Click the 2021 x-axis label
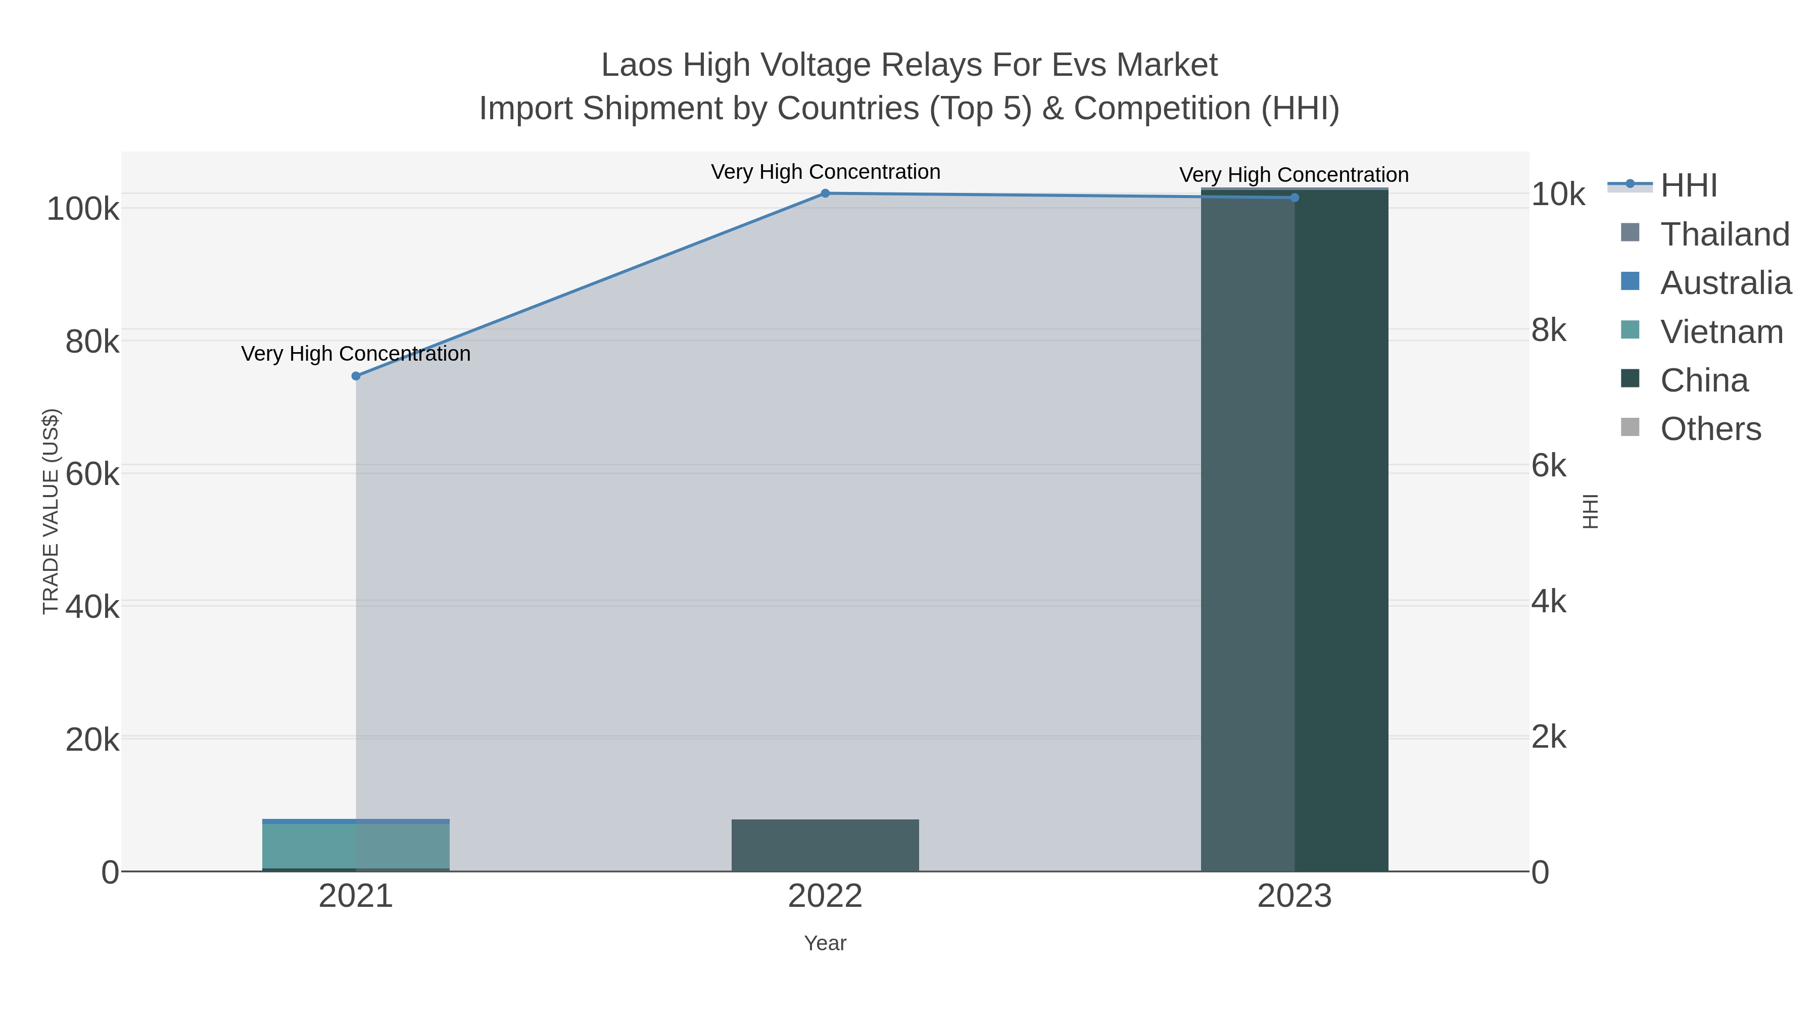This screenshot has width=1819, height=1023. point(356,897)
